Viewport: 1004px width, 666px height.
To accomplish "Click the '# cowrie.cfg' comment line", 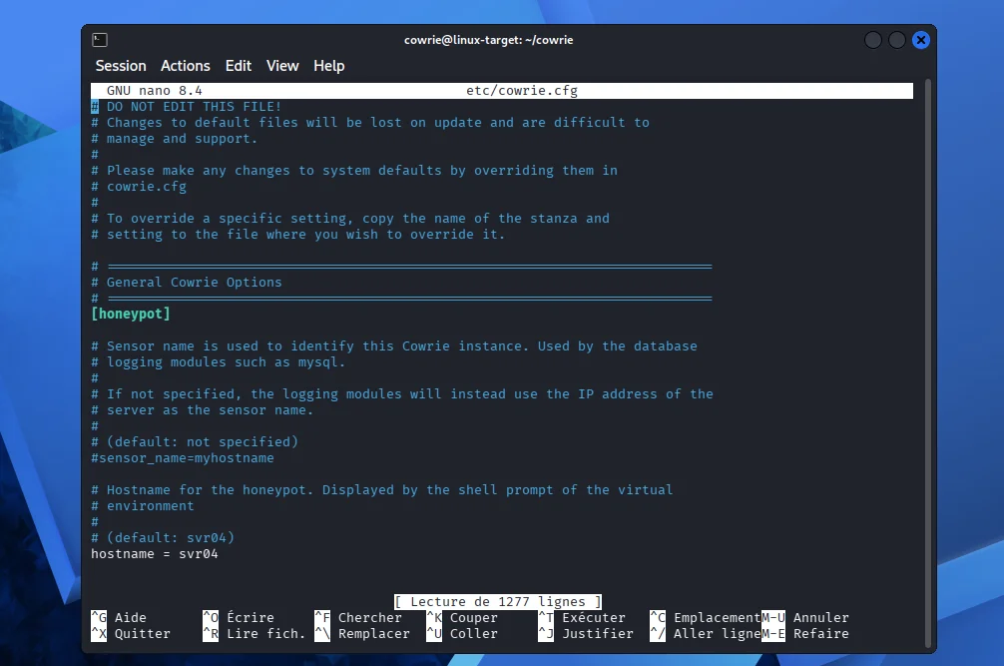I will (x=139, y=187).
